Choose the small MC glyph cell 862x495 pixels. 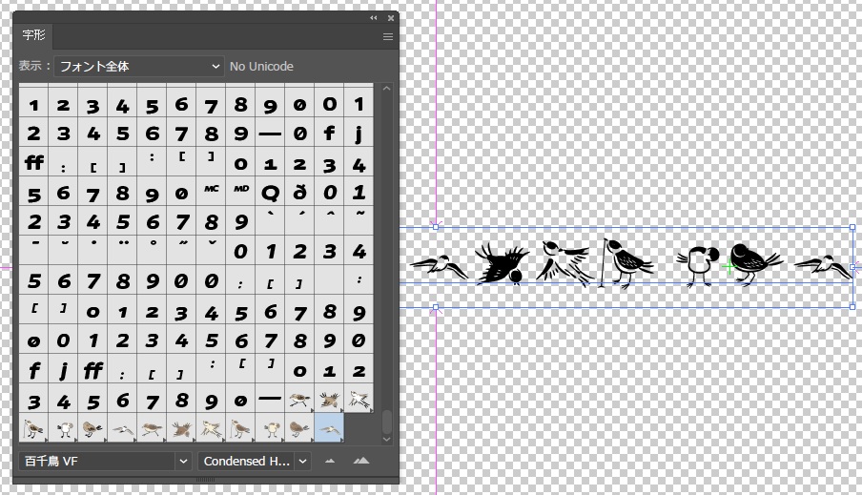211,192
